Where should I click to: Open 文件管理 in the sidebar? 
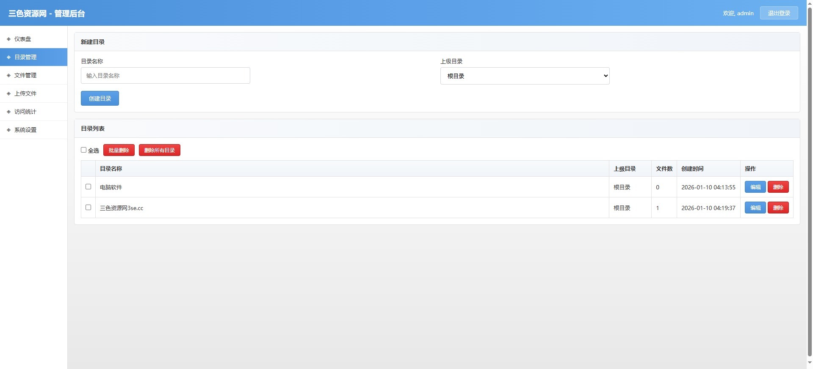pyautogui.click(x=25, y=75)
